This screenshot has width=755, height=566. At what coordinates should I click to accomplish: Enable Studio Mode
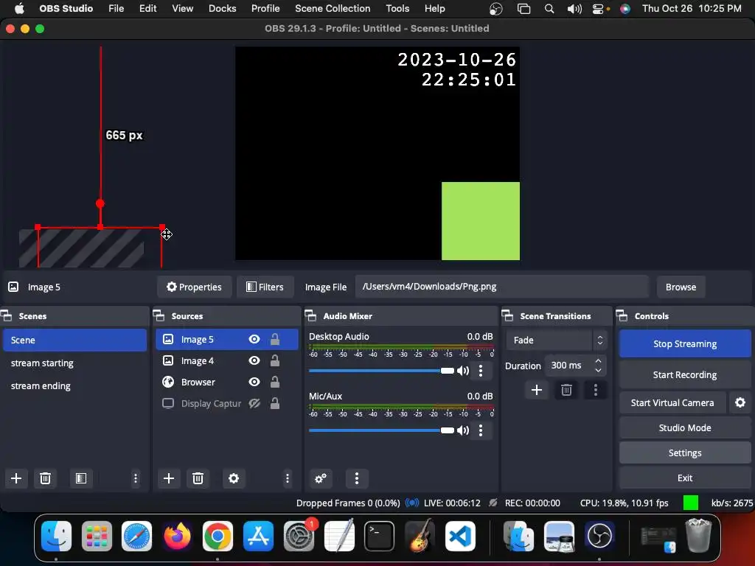pos(685,428)
